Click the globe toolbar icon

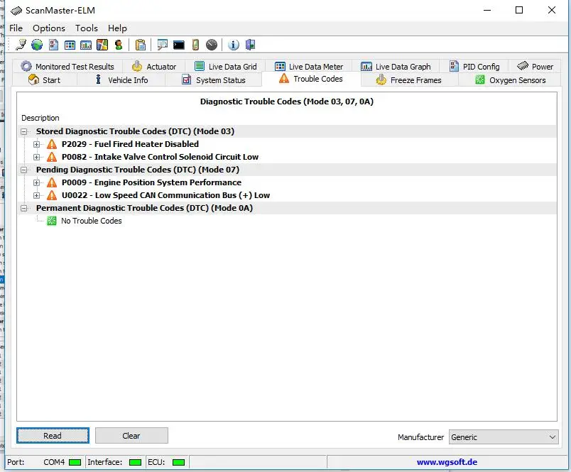(37, 45)
